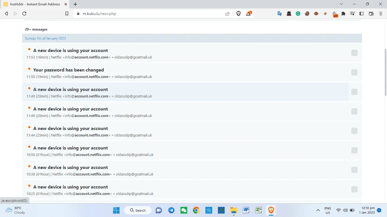
Task: Switch to the InstAddr browser tab
Action: (35, 4)
